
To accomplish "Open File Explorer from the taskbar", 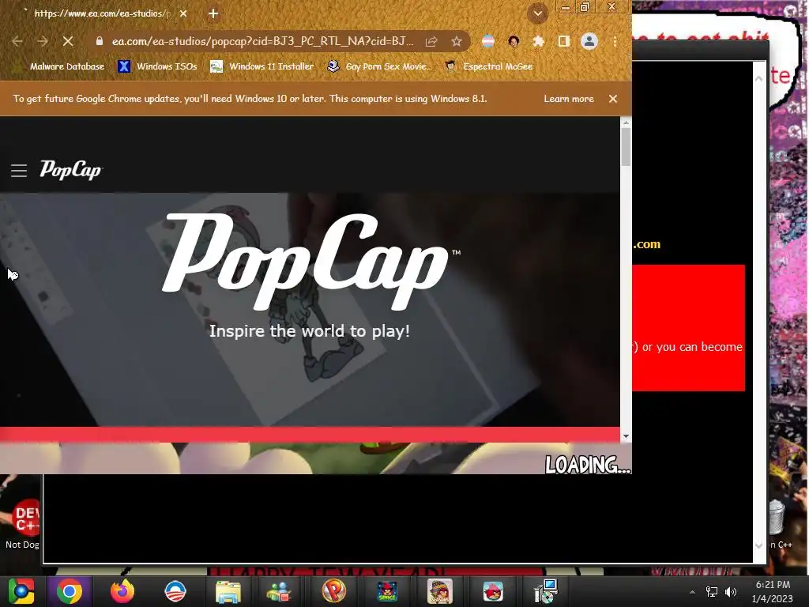I will click(x=228, y=591).
